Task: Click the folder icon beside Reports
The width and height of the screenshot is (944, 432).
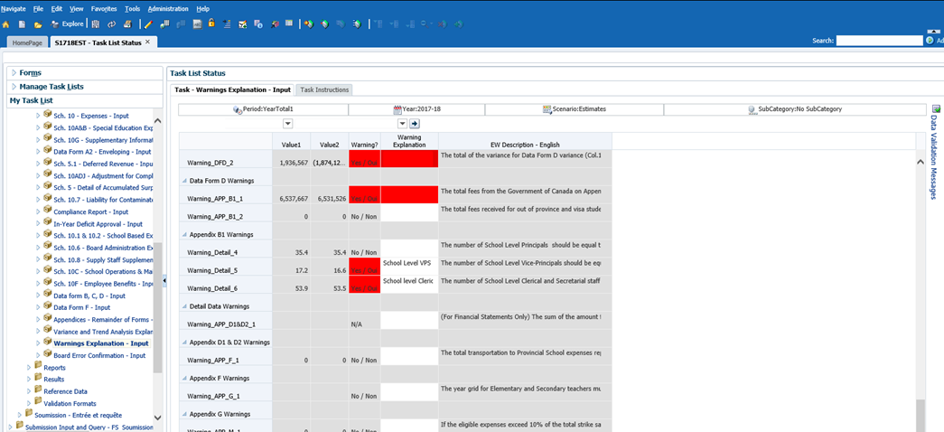Action: tap(38, 366)
